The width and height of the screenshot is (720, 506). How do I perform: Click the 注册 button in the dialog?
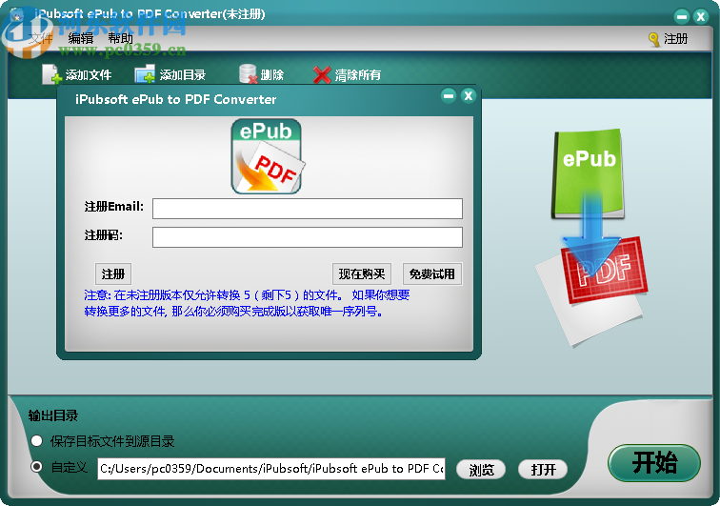pos(113,274)
